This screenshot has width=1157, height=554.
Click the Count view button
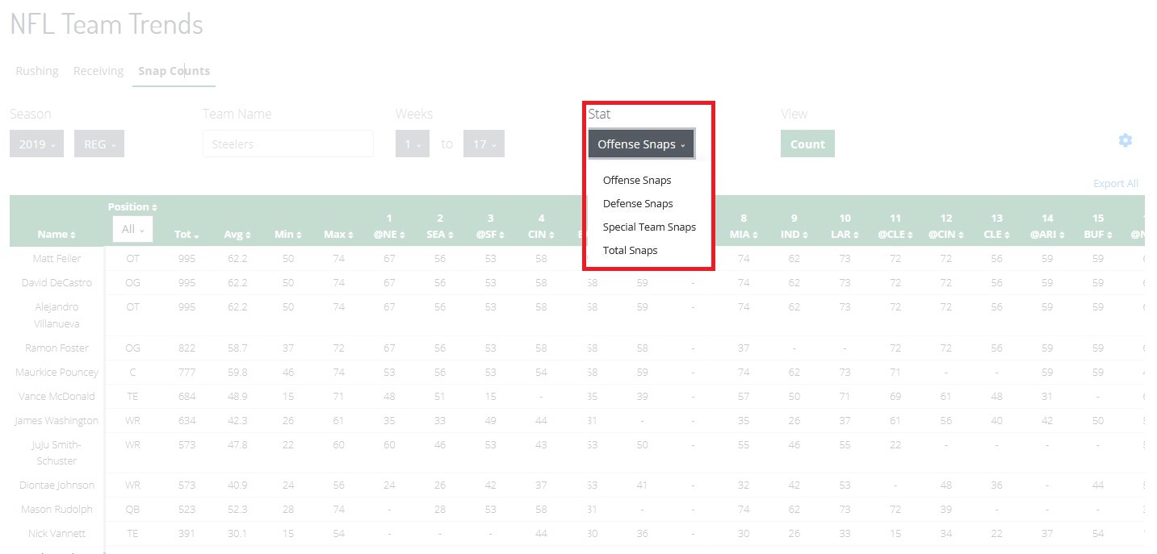[807, 144]
